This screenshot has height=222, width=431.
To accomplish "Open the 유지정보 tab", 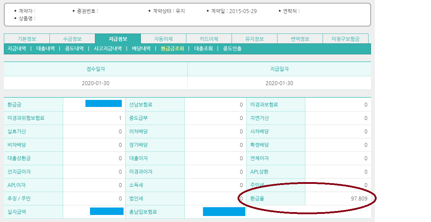I will tap(255, 38).
